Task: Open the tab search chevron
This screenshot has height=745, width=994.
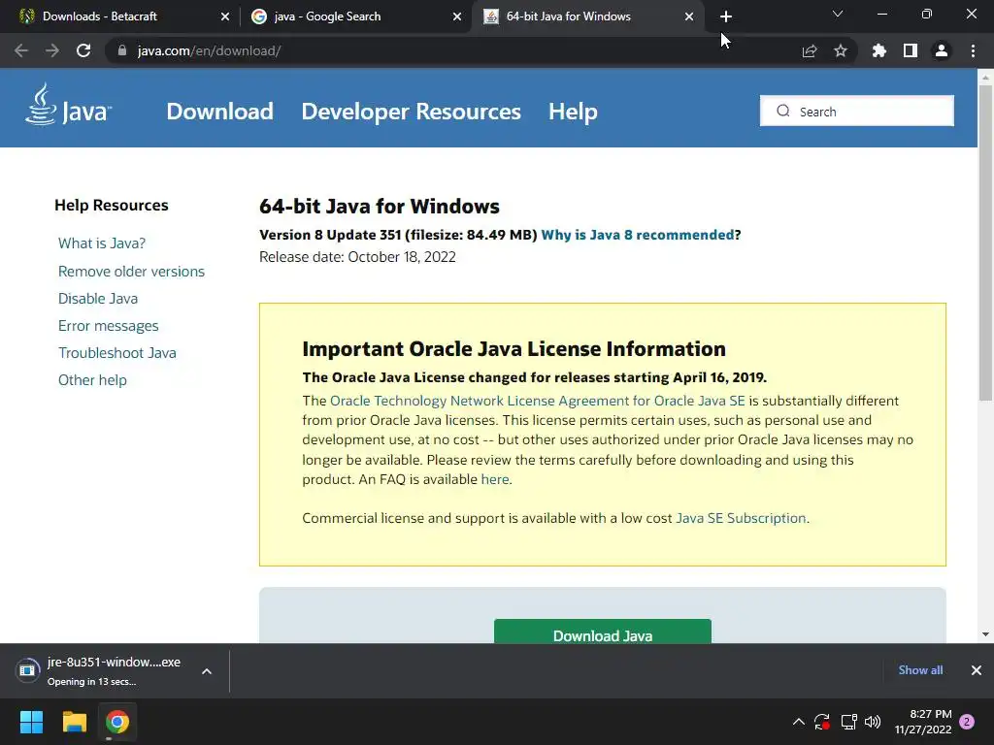Action: pos(838,14)
